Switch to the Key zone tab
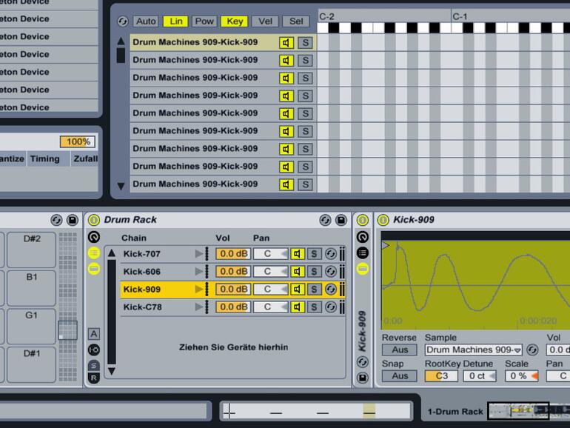Screen dimensions: 570x428 (235, 21)
